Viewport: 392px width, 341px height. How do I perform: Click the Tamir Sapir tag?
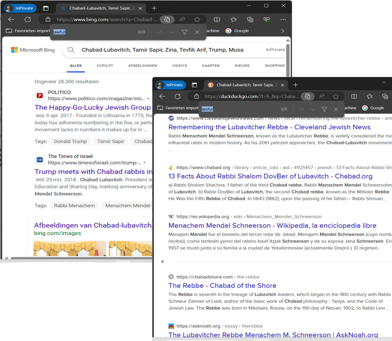(x=111, y=142)
